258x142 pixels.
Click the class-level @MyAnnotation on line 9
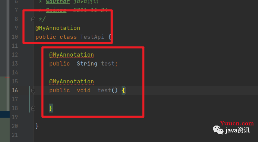tap(58, 28)
